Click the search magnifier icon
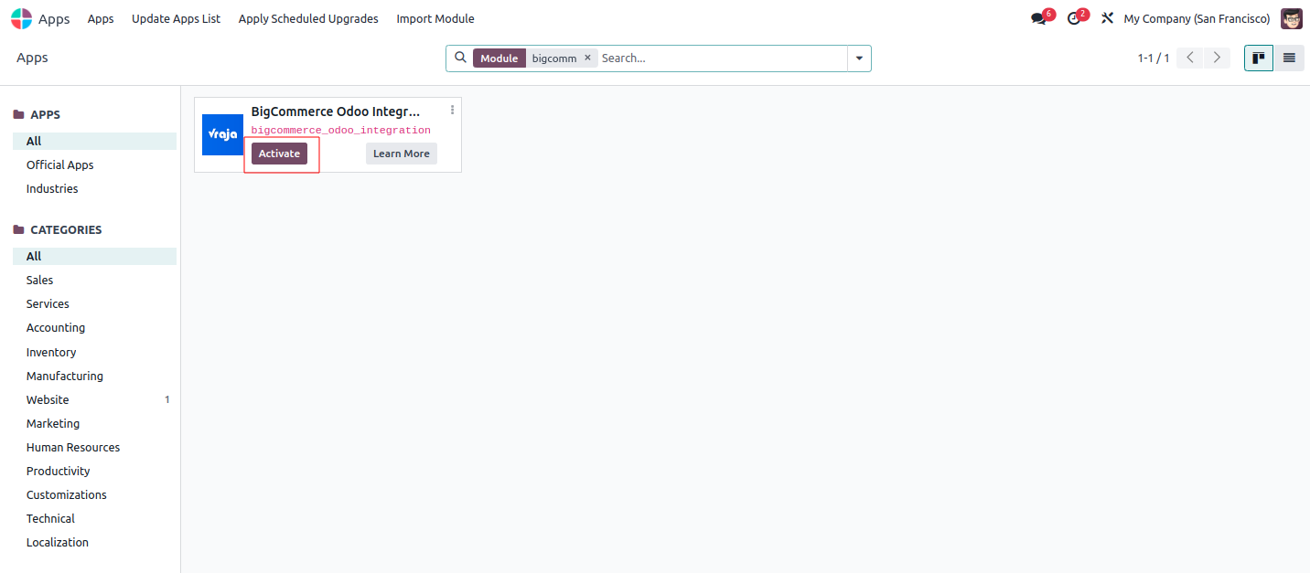Screen dimensions: 1310x573 (460, 58)
